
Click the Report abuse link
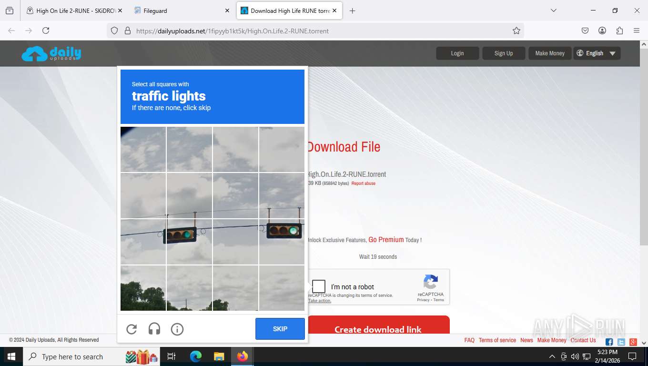pos(364,183)
